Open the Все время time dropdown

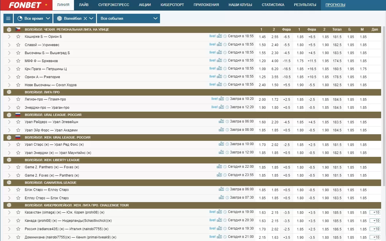tap(34, 18)
